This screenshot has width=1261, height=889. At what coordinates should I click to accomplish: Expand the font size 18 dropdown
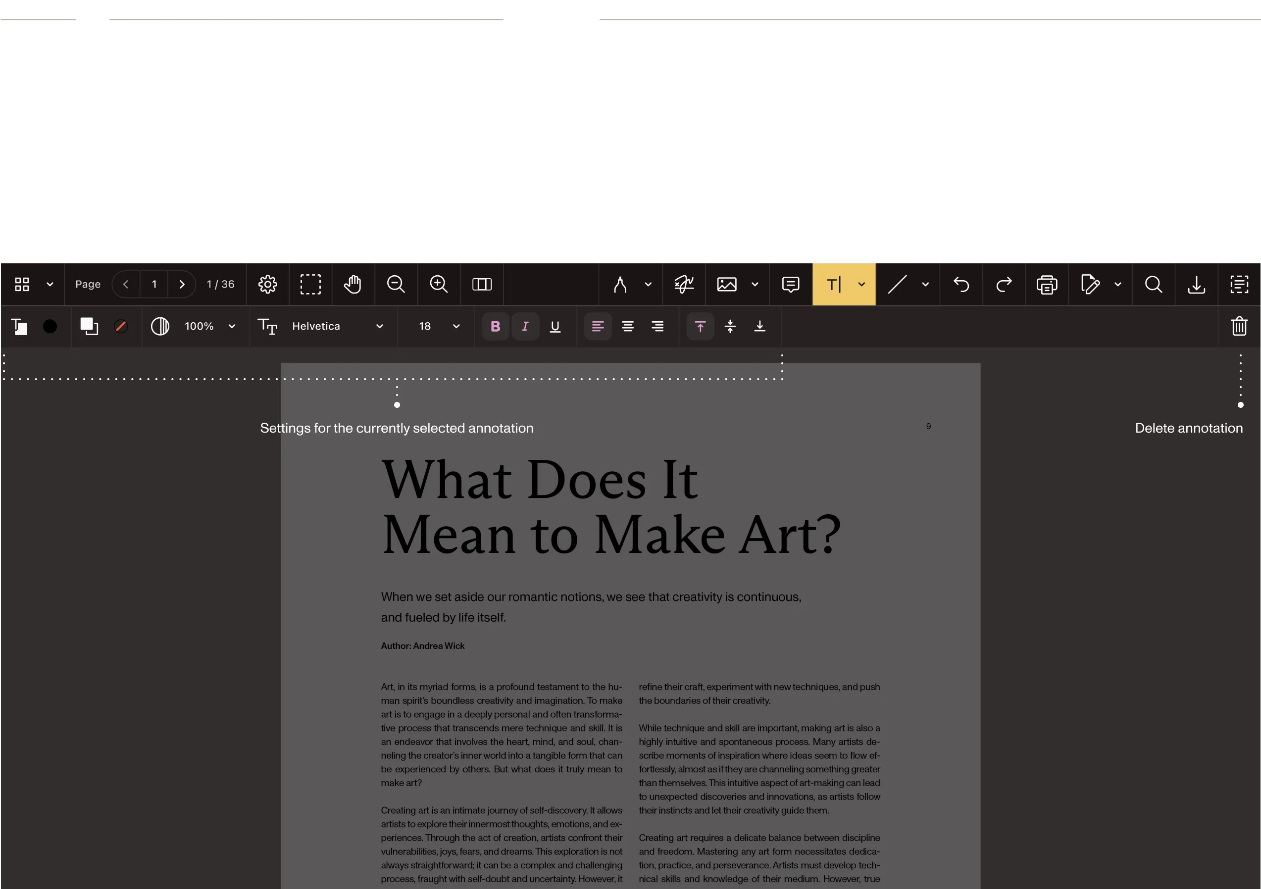438,327
